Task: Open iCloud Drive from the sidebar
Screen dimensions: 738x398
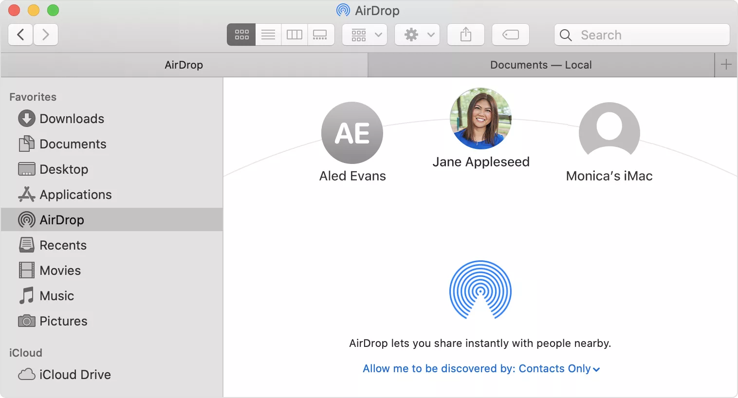Action: click(75, 374)
